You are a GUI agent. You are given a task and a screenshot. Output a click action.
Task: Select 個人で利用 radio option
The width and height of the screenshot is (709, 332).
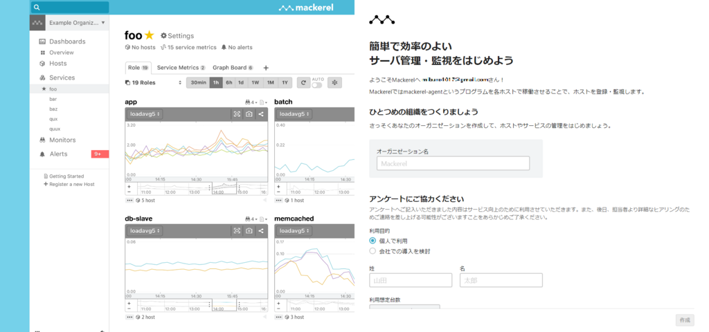tap(373, 241)
